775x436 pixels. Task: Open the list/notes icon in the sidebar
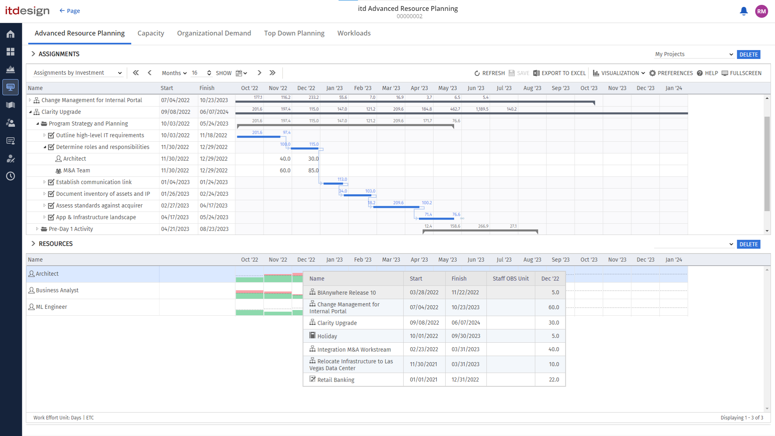pyautogui.click(x=10, y=140)
